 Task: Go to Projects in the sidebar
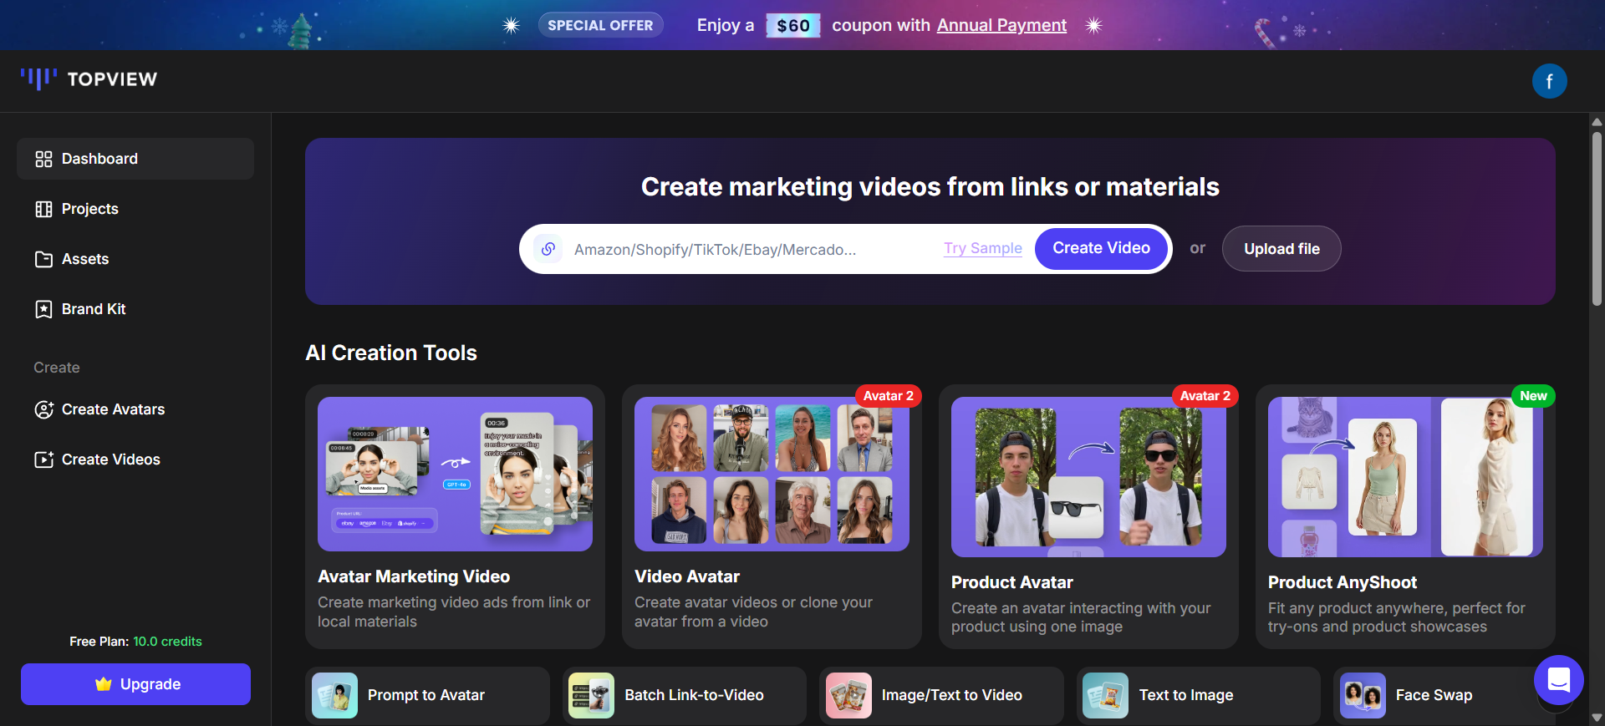[135, 209]
